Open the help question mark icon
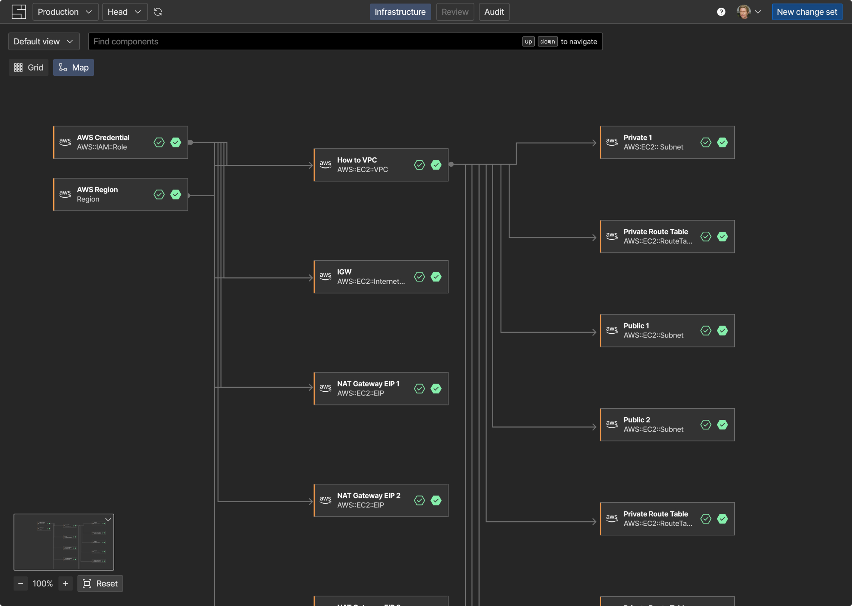 (x=721, y=12)
